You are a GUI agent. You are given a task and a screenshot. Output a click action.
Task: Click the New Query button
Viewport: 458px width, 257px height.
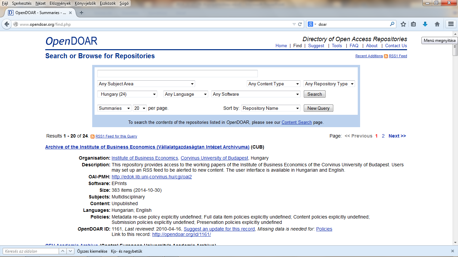319,108
